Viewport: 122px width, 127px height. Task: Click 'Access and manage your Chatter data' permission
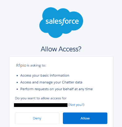(51, 82)
